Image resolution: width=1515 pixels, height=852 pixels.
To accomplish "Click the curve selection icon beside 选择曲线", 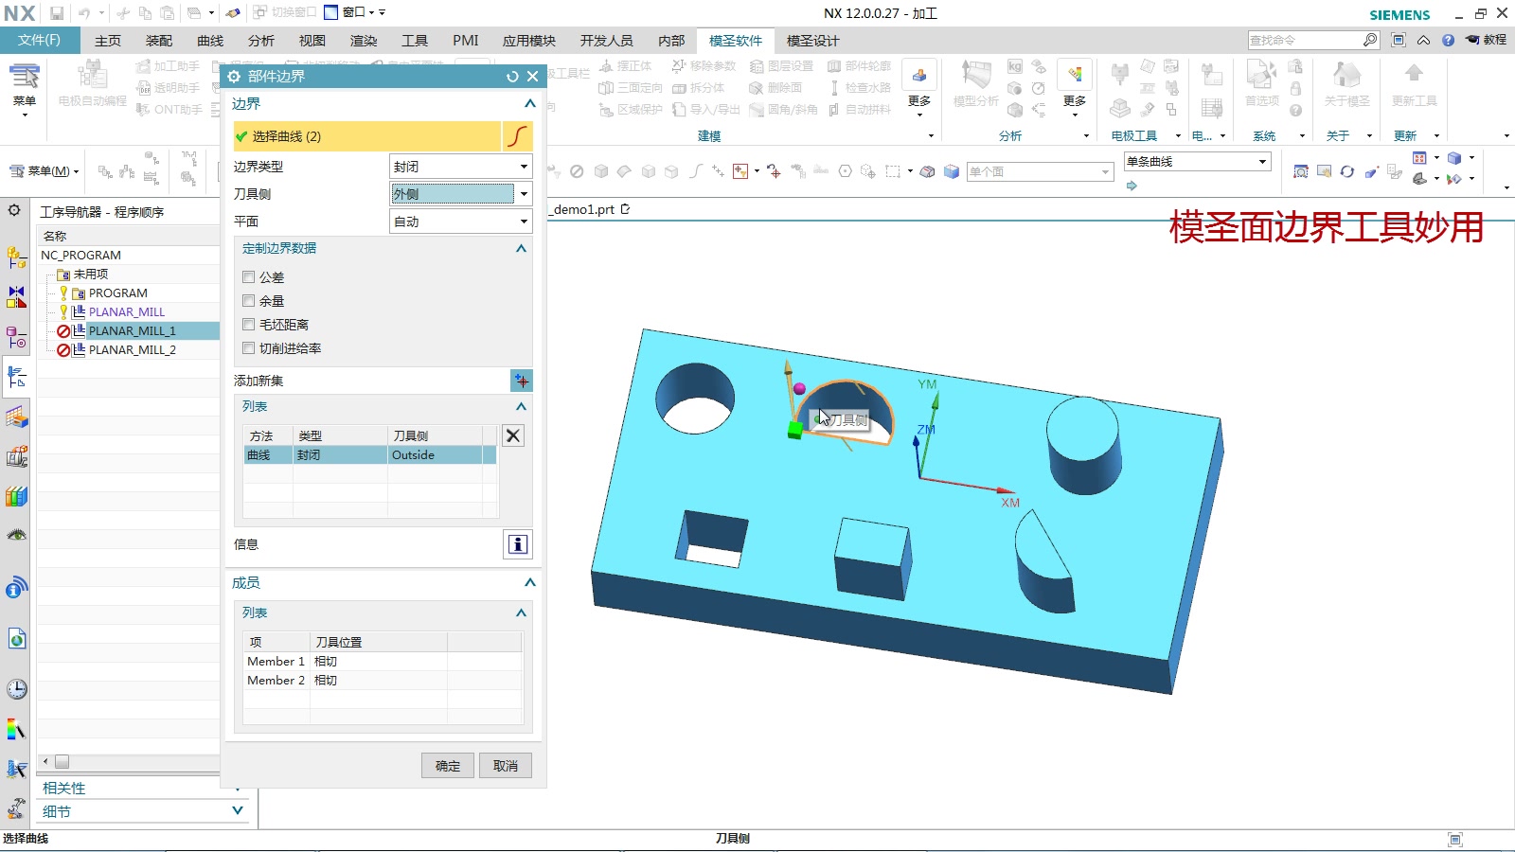I will (517, 136).
